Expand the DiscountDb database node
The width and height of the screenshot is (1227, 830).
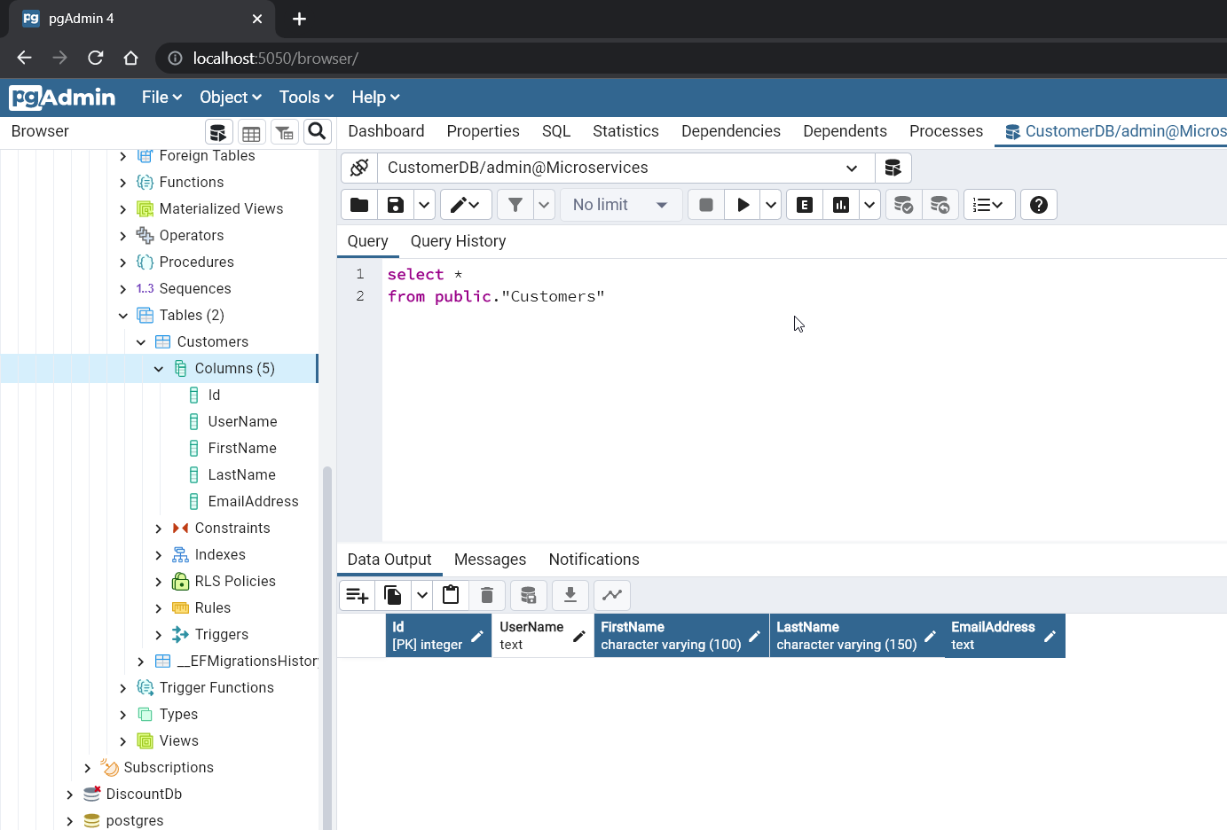pyautogui.click(x=70, y=795)
